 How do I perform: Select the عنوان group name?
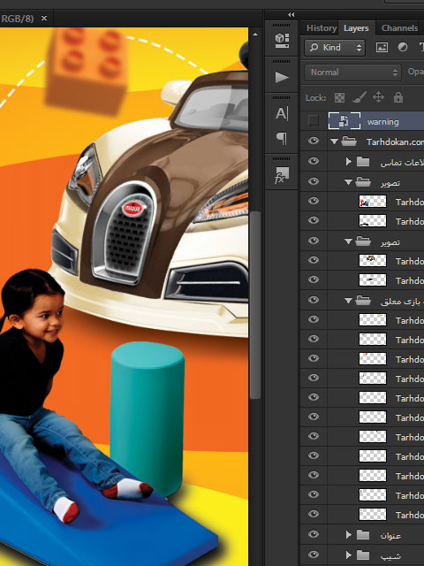point(390,536)
